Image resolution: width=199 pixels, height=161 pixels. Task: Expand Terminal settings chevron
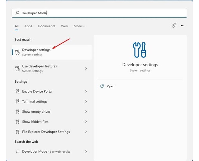pyautogui.click(x=86, y=101)
